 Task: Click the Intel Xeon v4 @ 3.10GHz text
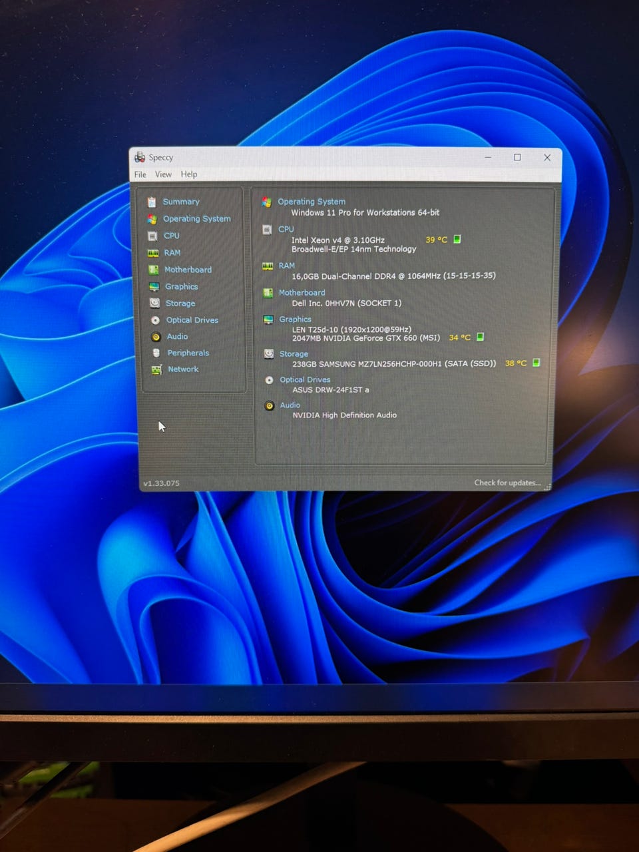[x=338, y=240]
